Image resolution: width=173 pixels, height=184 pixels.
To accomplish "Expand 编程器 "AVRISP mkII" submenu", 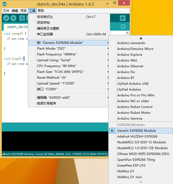I will coord(69,98).
